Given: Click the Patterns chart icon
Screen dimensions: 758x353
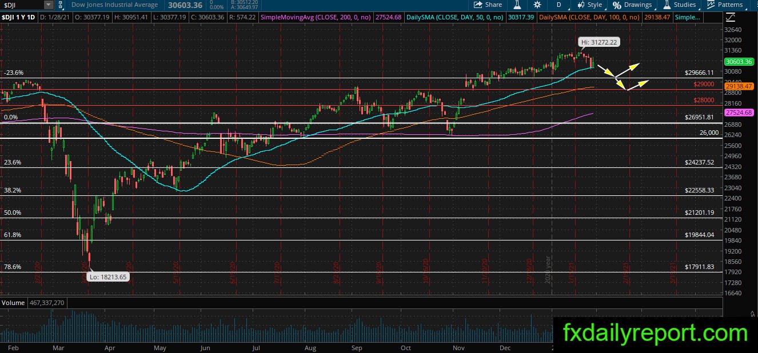Looking at the screenshot, I should (711, 5).
